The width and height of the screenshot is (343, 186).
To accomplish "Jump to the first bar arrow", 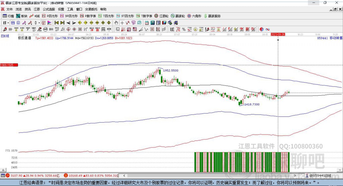I will tap(57, 22).
